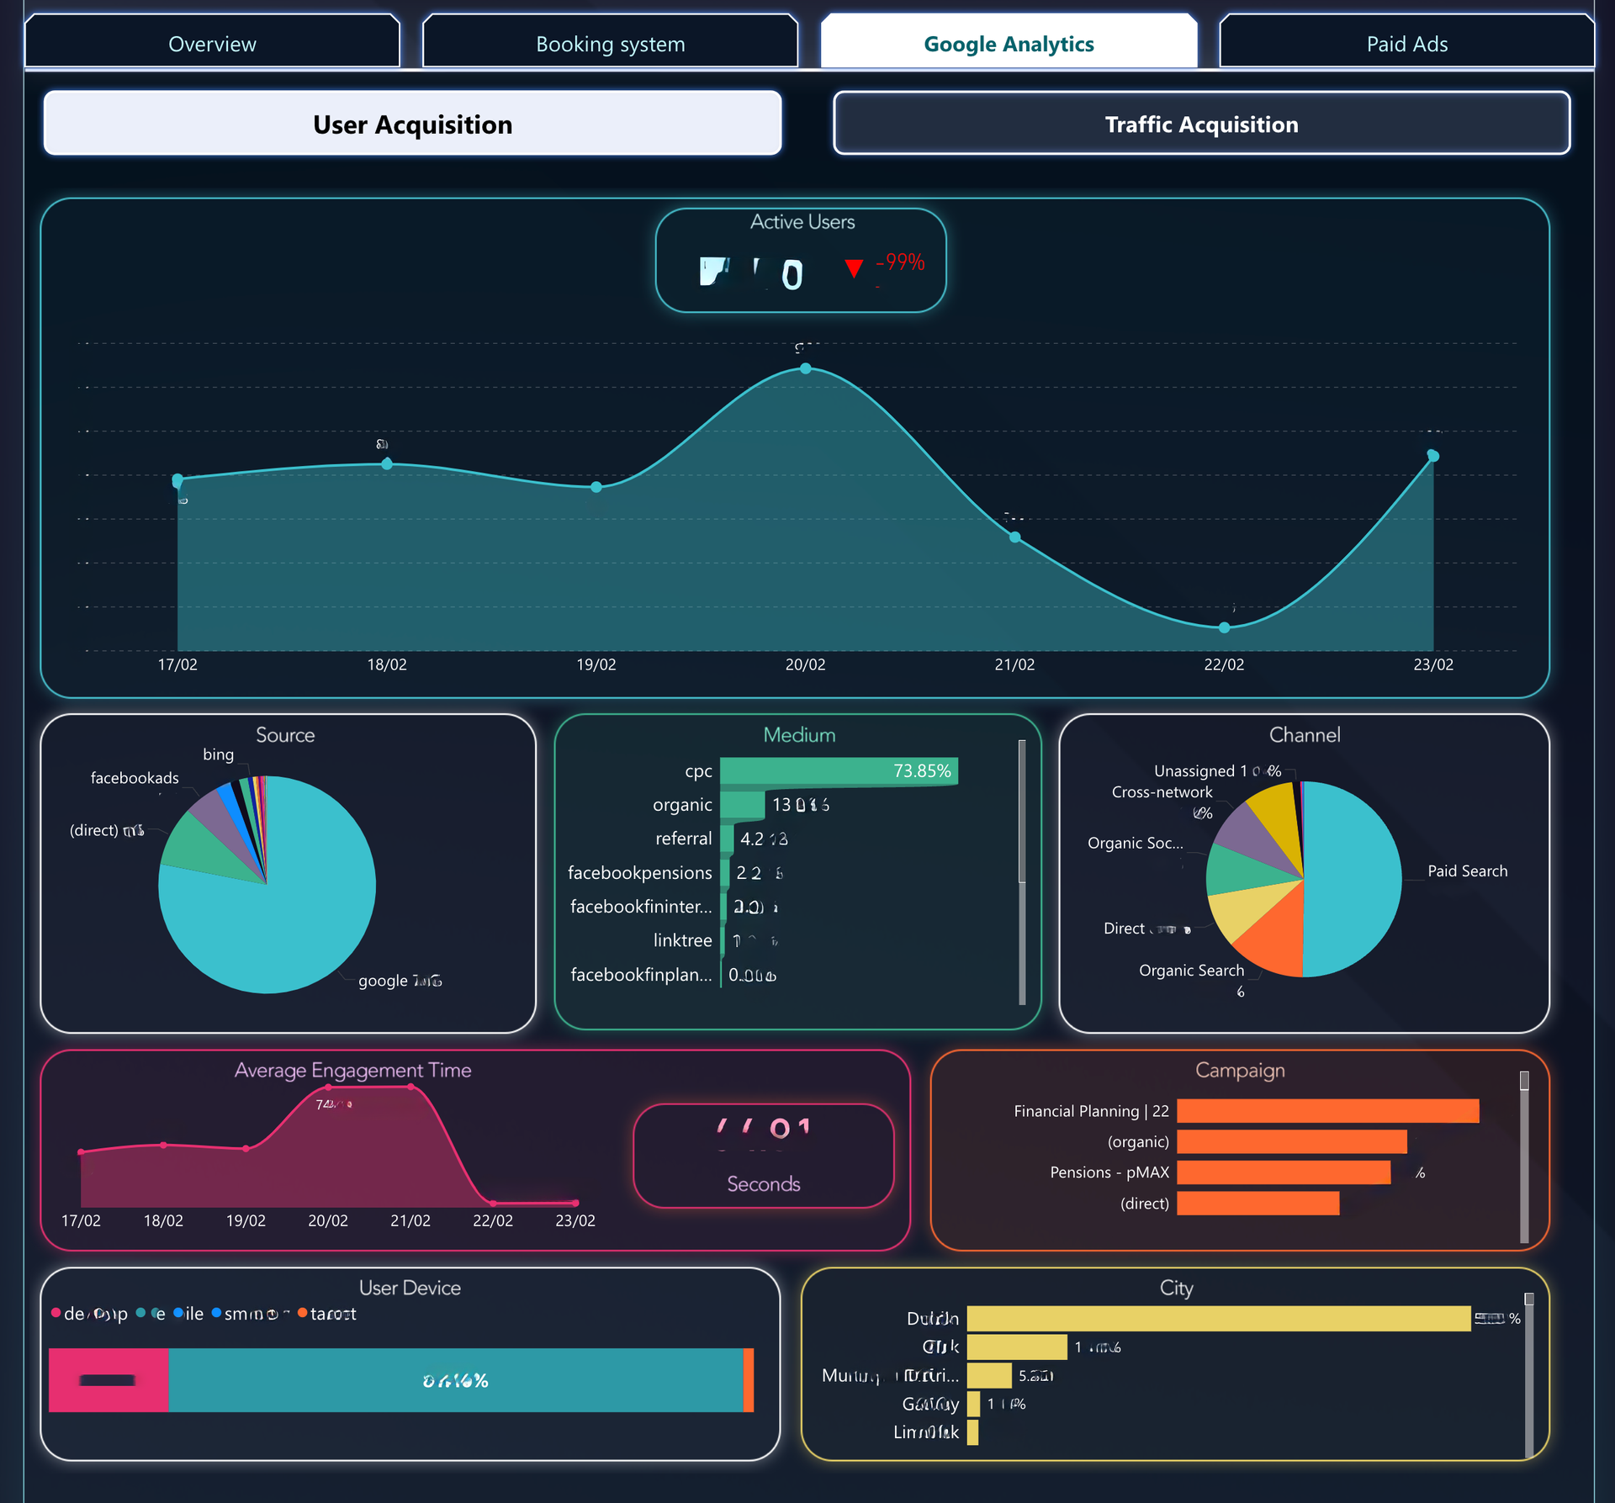The width and height of the screenshot is (1615, 1503).
Task: Click the teal segment of User Device bar
Action: point(455,1380)
